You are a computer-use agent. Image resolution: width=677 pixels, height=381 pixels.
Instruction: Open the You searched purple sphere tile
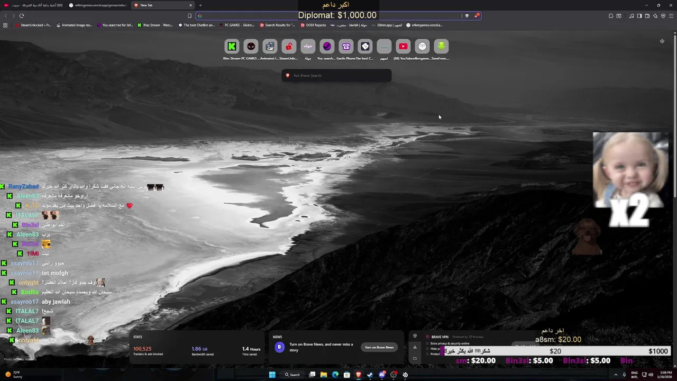pyautogui.click(x=327, y=47)
